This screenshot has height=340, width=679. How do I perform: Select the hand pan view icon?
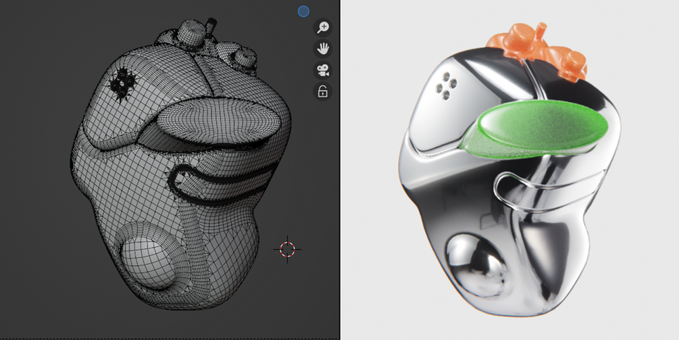(x=323, y=49)
